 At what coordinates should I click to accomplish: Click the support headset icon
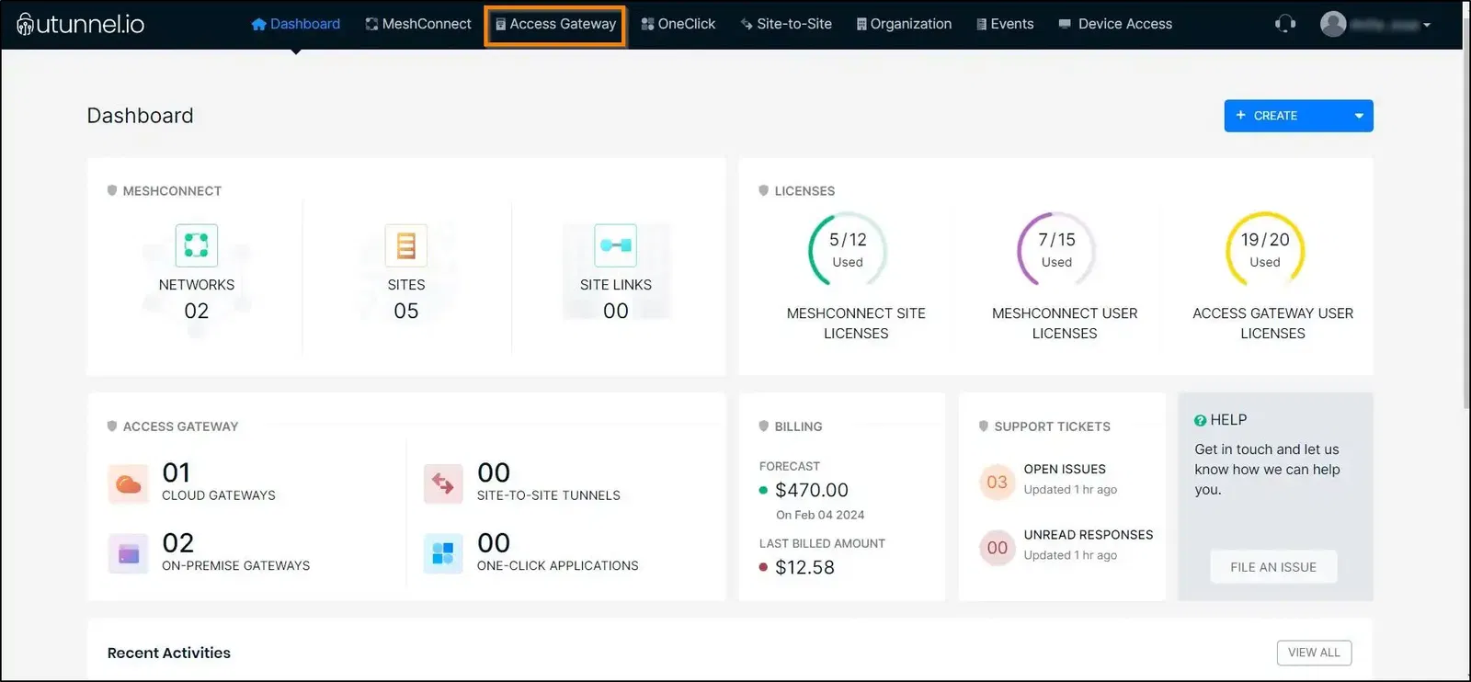(1285, 24)
